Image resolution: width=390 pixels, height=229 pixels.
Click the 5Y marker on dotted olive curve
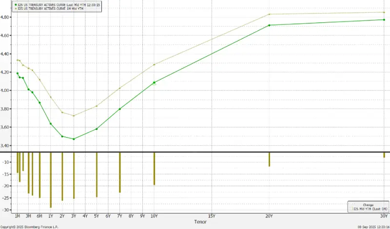[x=97, y=106]
